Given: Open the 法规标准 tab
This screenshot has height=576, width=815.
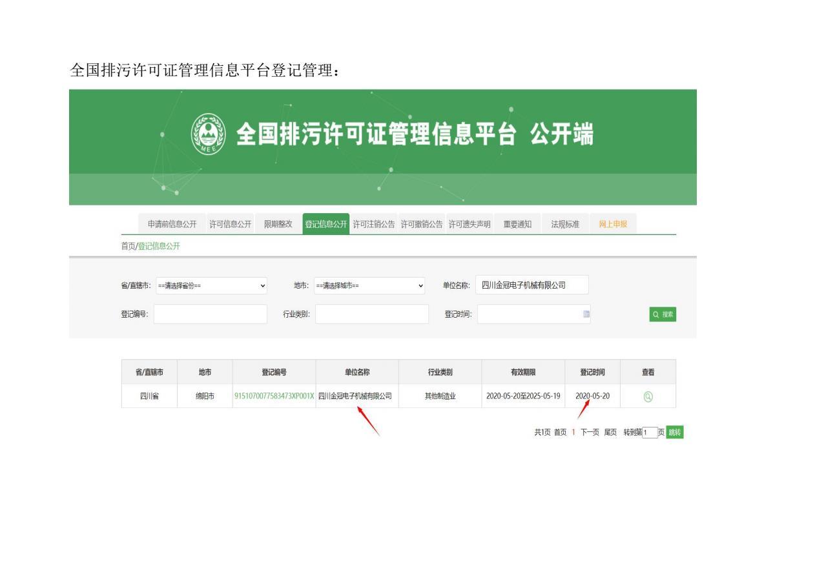Looking at the screenshot, I should [x=565, y=224].
